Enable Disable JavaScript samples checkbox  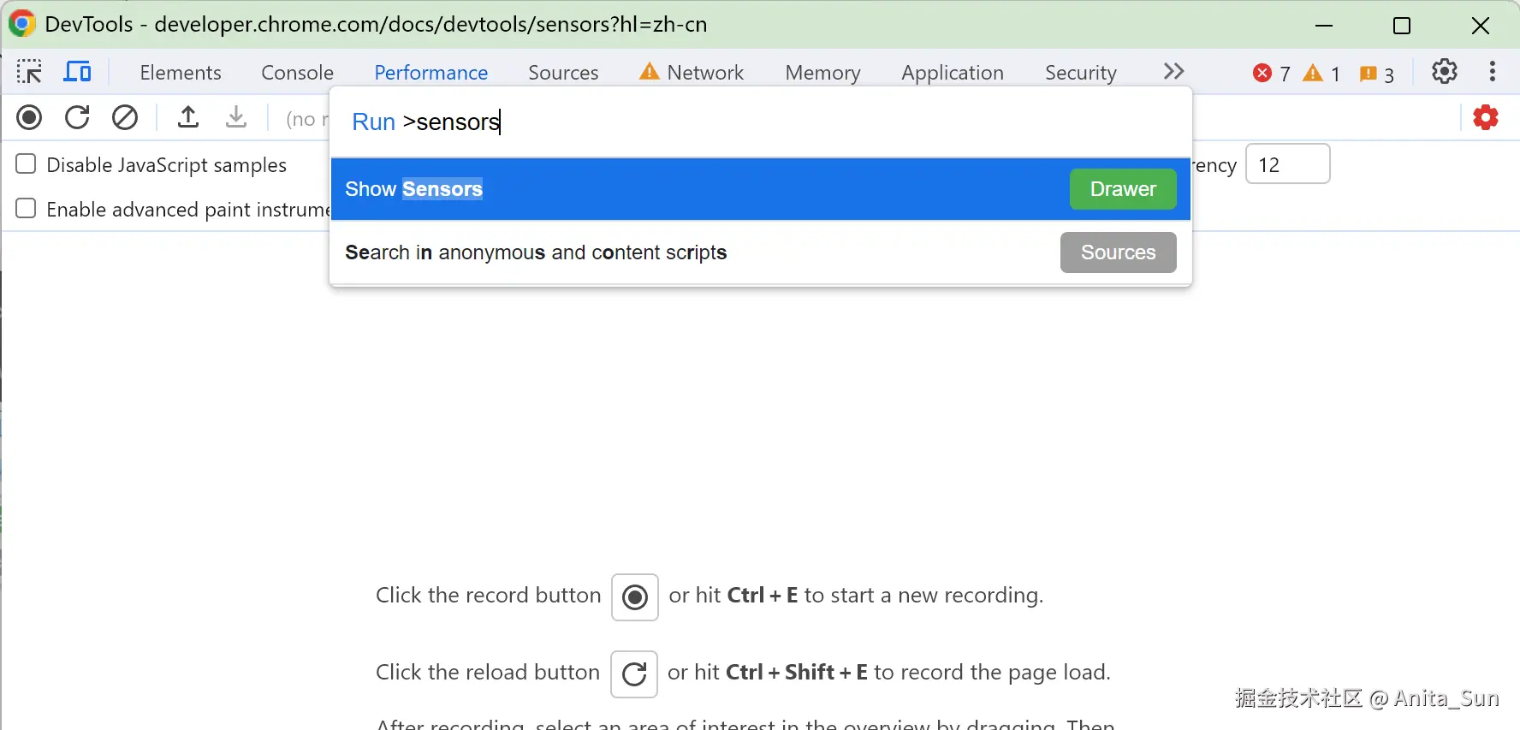pos(27,164)
